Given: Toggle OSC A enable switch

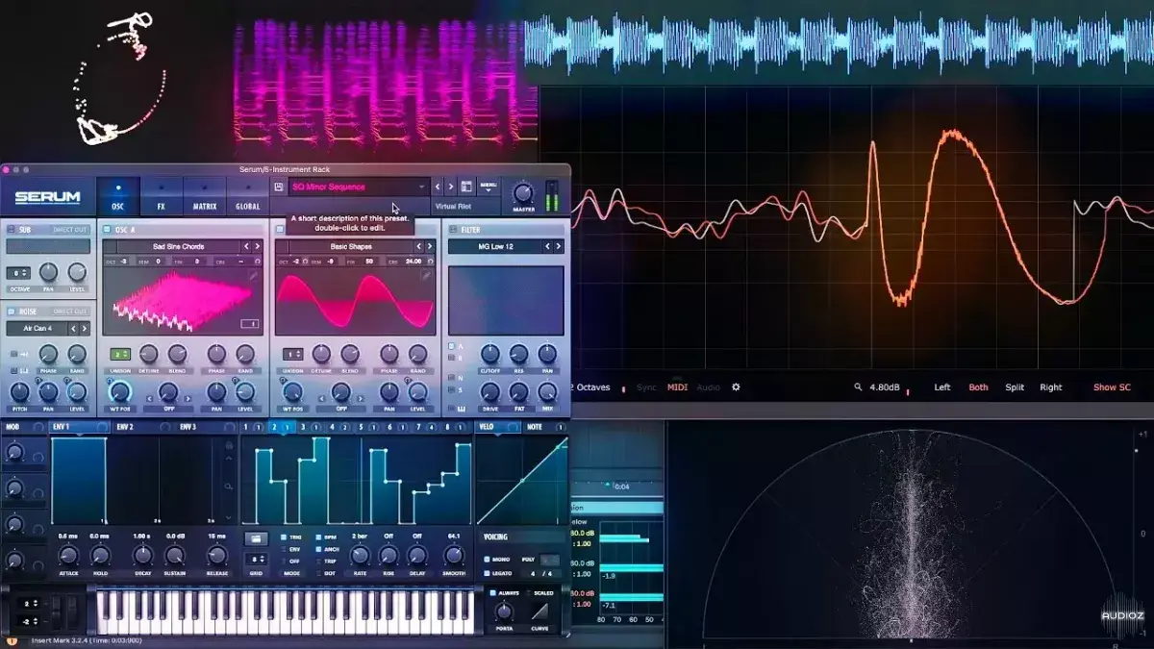Looking at the screenshot, I should (108, 229).
